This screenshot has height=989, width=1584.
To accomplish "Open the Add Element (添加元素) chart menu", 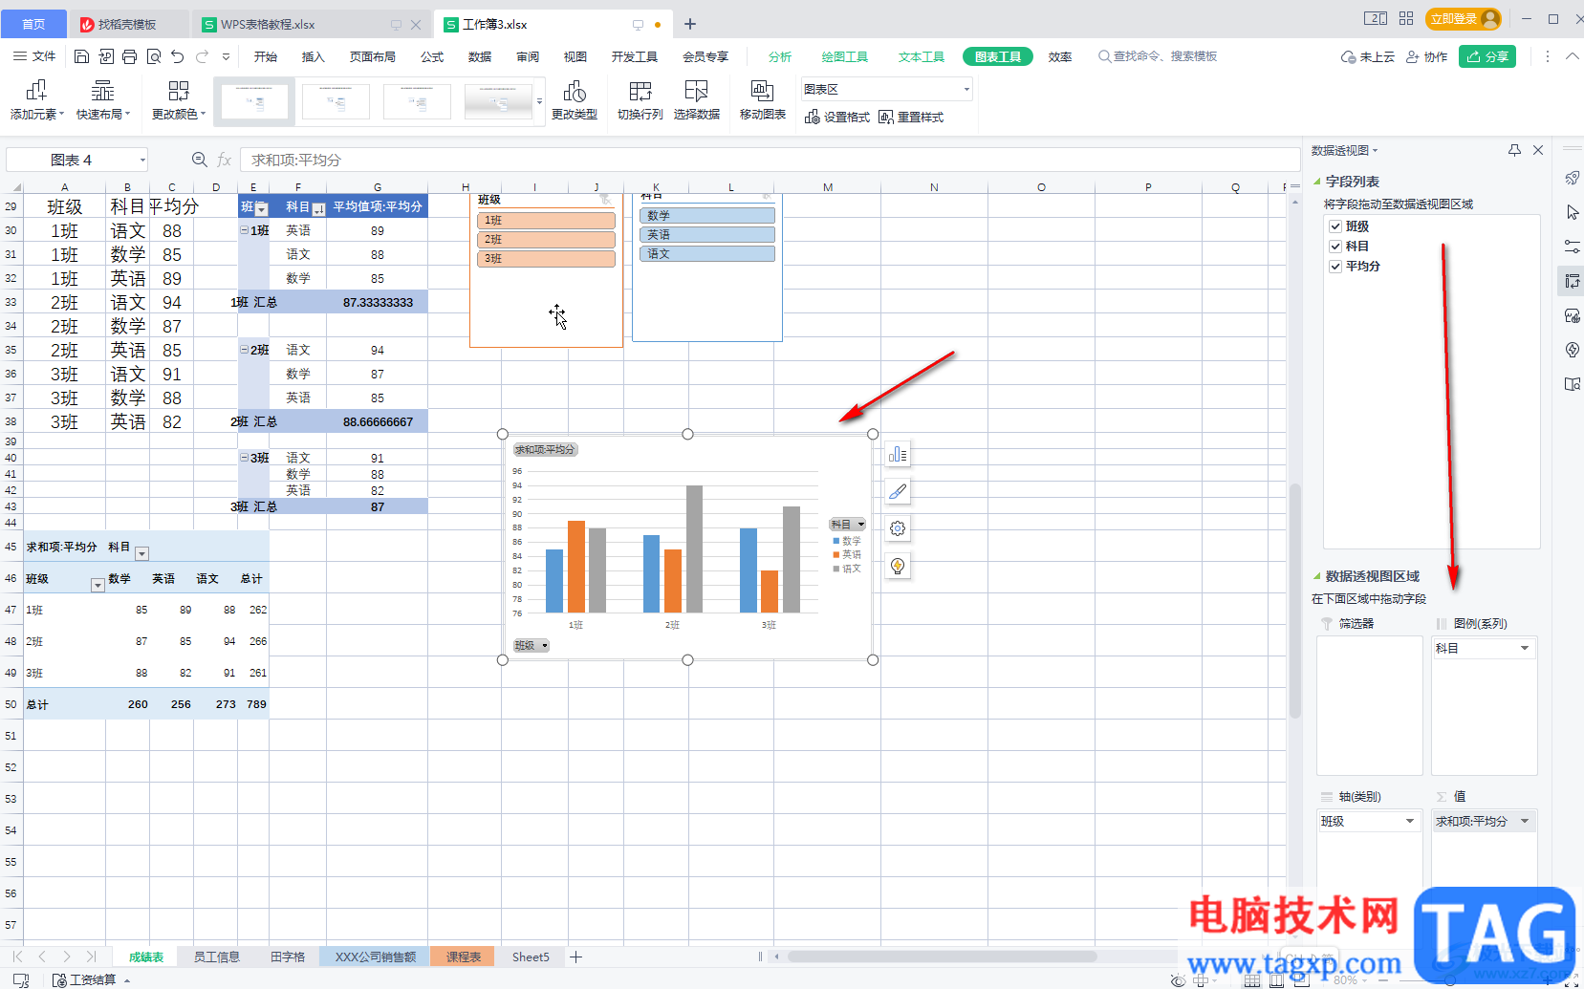I will click(x=37, y=100).
